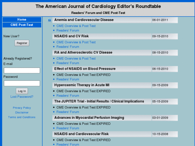
Task: Open the Disclaimer link
Action: pyautogui.click(x=22, y=113)
